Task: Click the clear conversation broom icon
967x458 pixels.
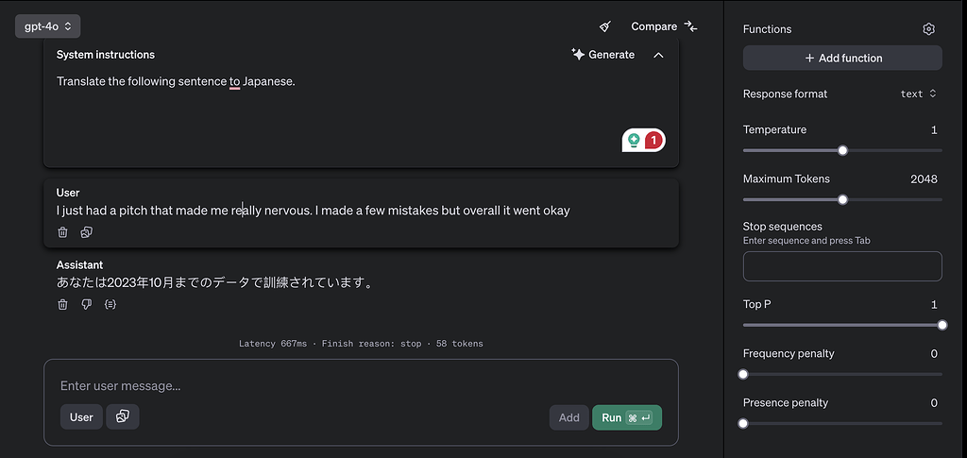Action: coord(605,26)
